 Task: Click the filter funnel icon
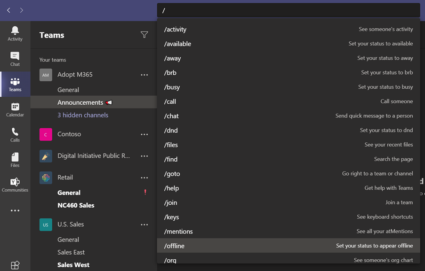[x=144, y=35]
